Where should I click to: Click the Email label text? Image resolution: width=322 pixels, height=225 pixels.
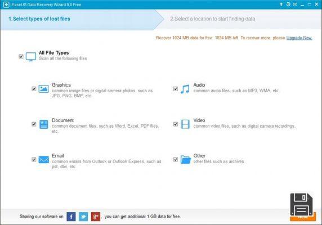point(58,156)
